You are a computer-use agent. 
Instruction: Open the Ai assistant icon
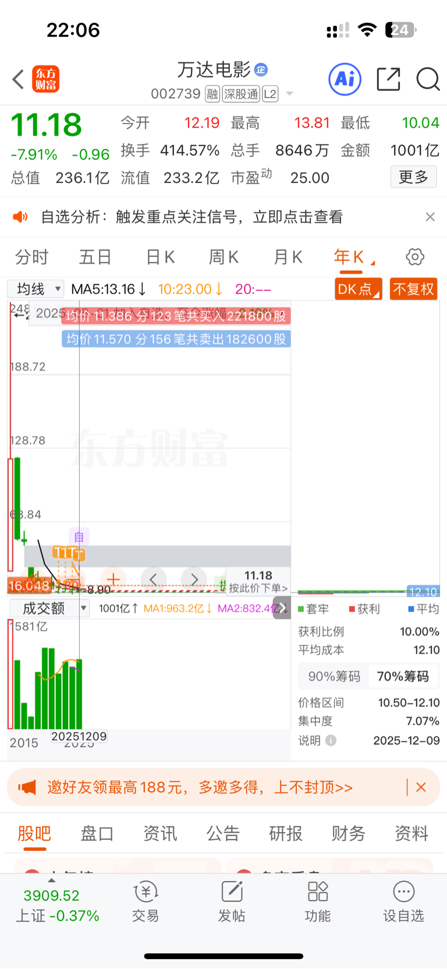point(345,79)
